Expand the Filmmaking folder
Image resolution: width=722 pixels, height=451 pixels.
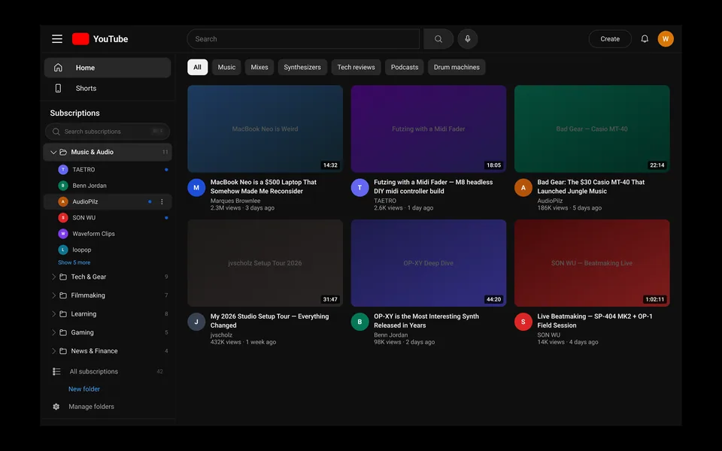click(53, 295)
